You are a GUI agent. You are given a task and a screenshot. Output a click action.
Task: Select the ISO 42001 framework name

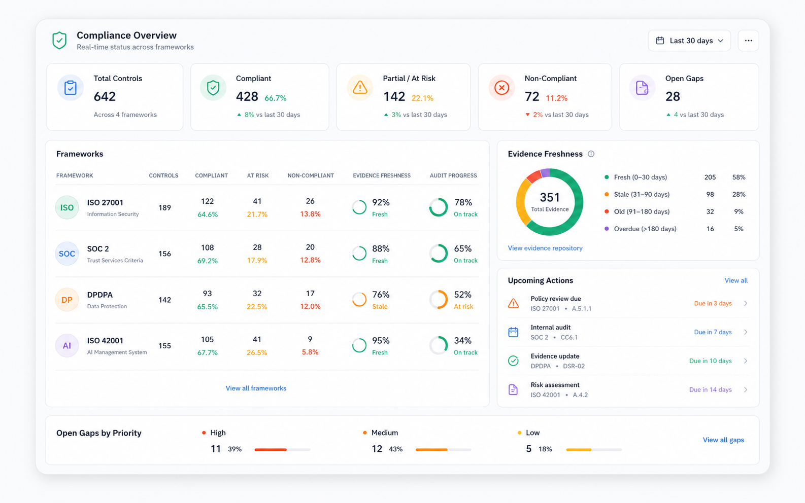(105, 341)
